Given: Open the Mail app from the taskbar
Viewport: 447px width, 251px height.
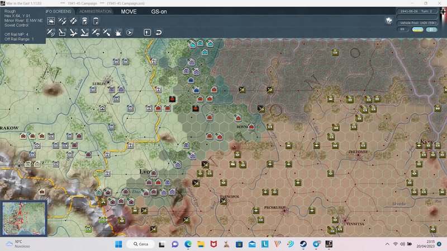Looking at the screenshot, I should point(252,244).
